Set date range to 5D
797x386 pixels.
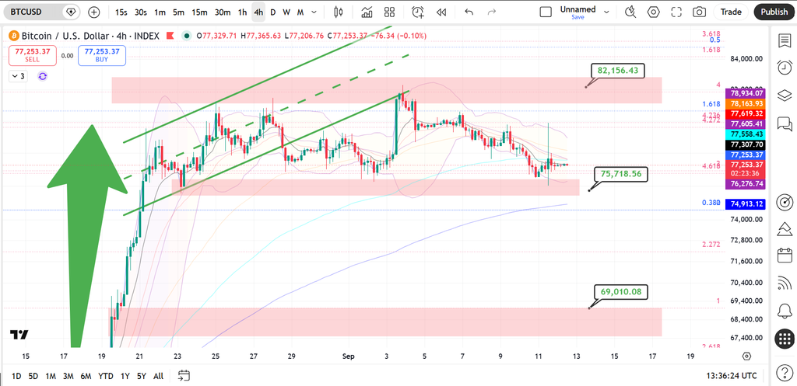coord(33,376)
